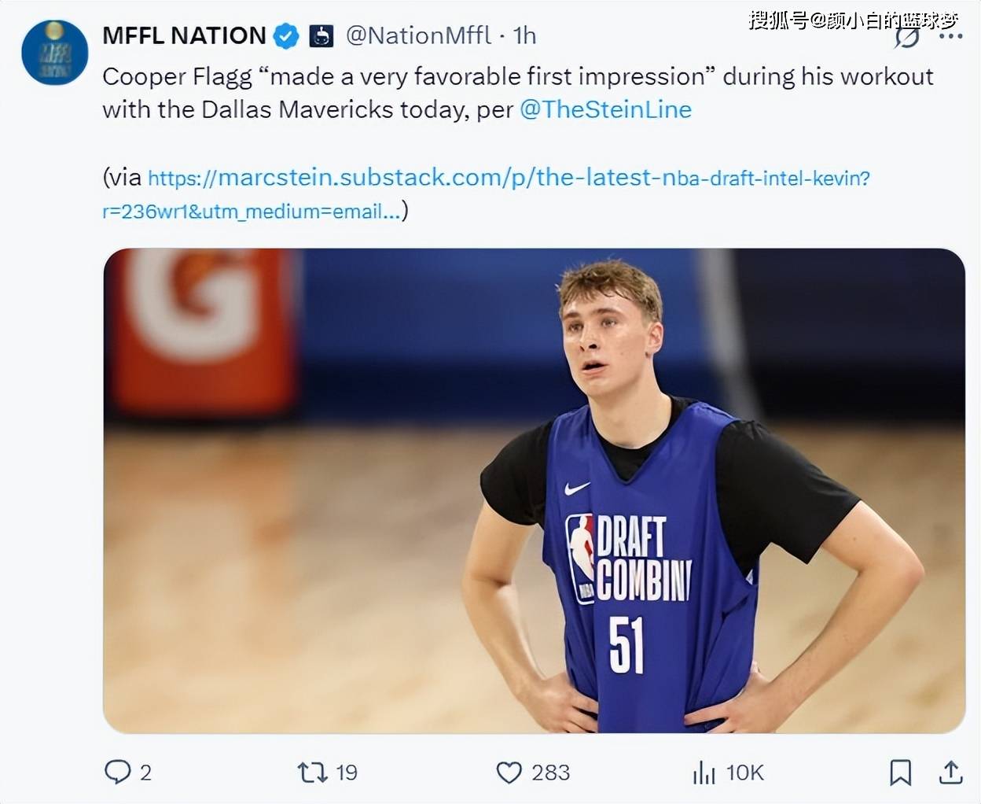The image size is (981, 804).
Task: Click the blue verified checkmark badge
Action: [286, 36]
